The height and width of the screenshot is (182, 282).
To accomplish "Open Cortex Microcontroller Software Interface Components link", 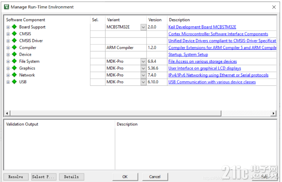I will pyautogui.click(x=218, y=34).
